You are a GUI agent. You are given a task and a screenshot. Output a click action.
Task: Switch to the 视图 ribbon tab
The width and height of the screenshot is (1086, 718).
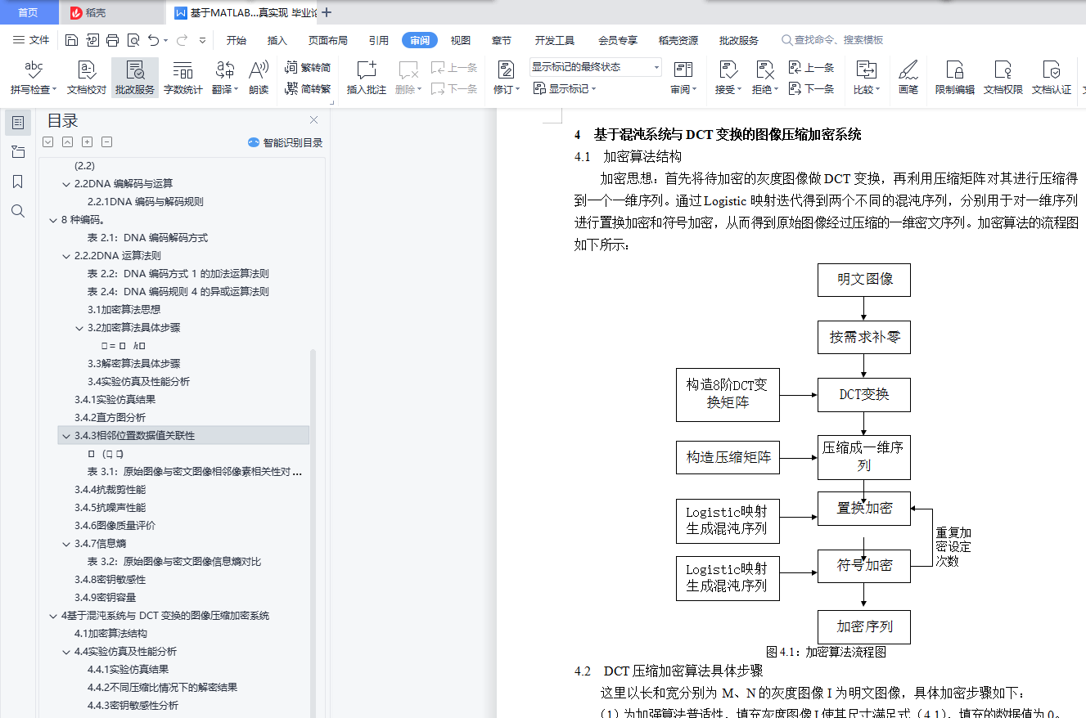461,40
